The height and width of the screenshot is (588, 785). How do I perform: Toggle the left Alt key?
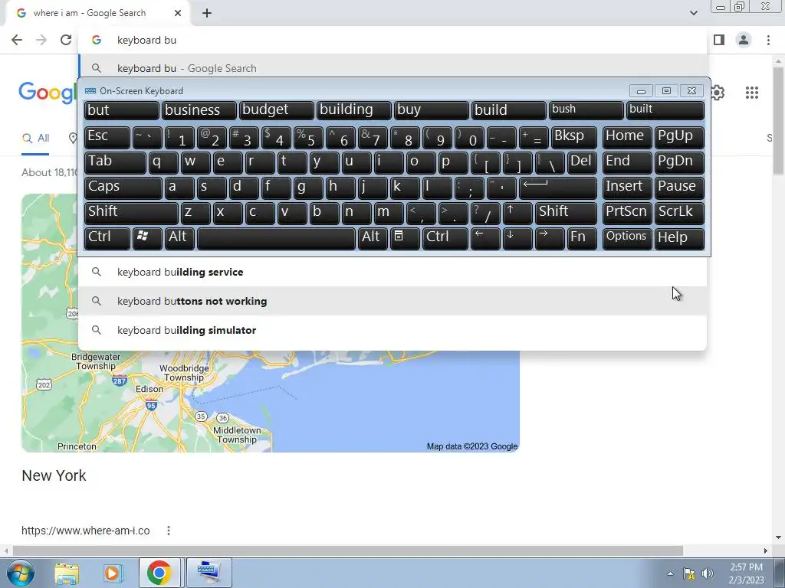(179, 238)
